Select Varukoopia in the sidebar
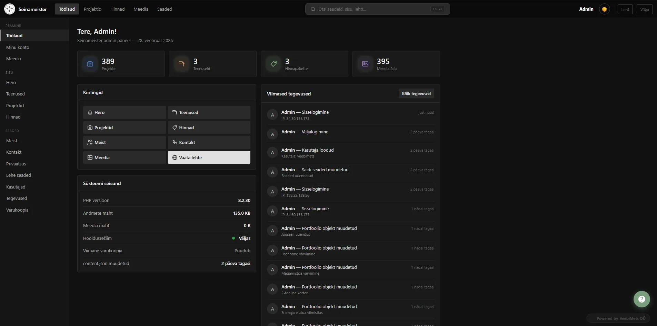 coord(17,210)
